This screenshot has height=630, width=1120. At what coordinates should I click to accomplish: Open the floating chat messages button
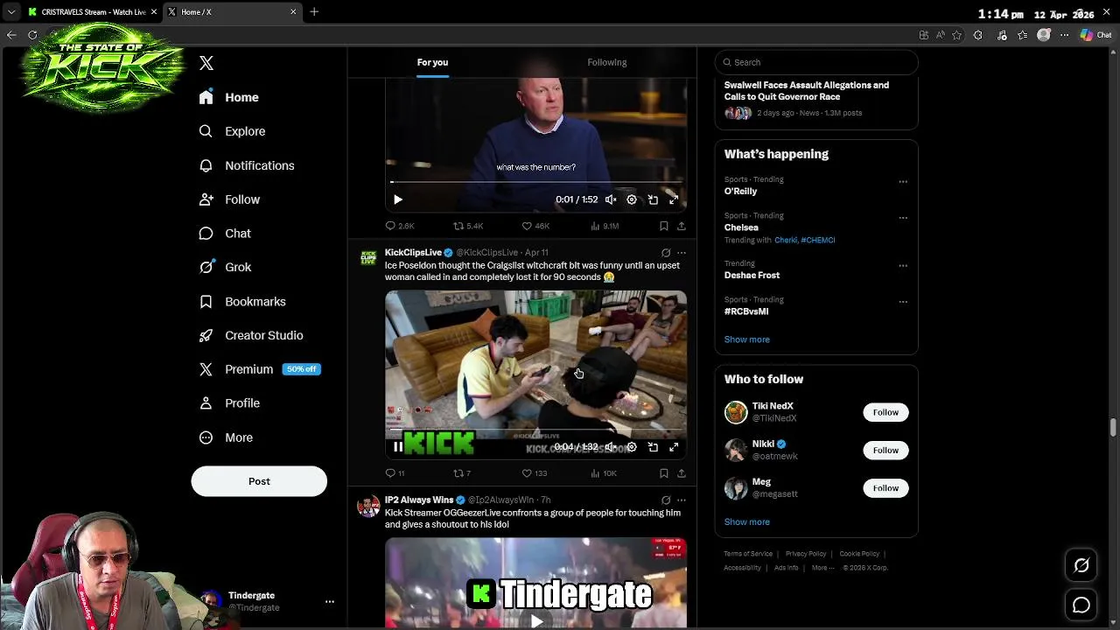point(1081,605)
